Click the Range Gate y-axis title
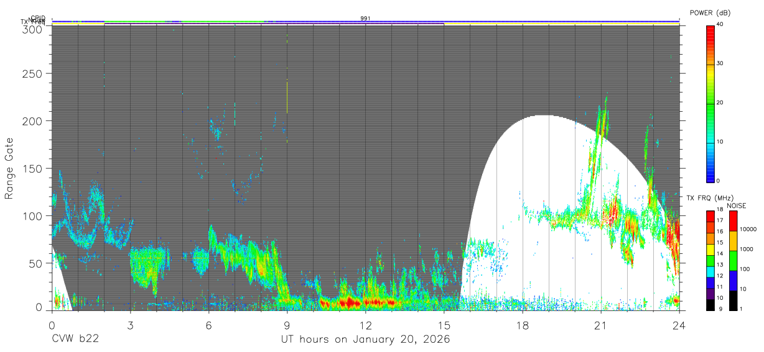This screenshot has height=352, width=764. coord(9,168)
